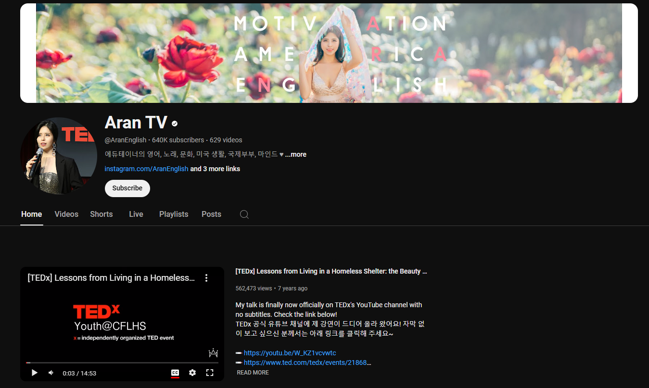Click the Aran TV channel profile picture
Viewport: 649px width, 388px height.
(x=59, y=156)
